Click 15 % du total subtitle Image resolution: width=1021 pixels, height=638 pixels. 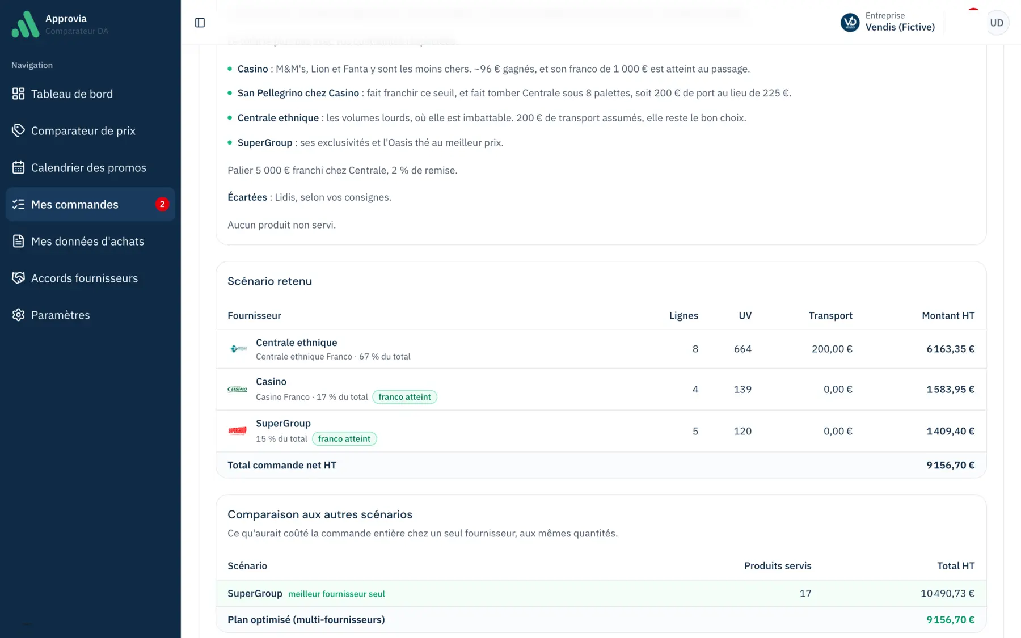click(x=281, y=439)
